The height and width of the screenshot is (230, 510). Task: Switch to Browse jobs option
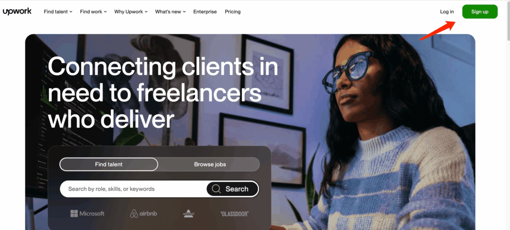pos(210,164)
